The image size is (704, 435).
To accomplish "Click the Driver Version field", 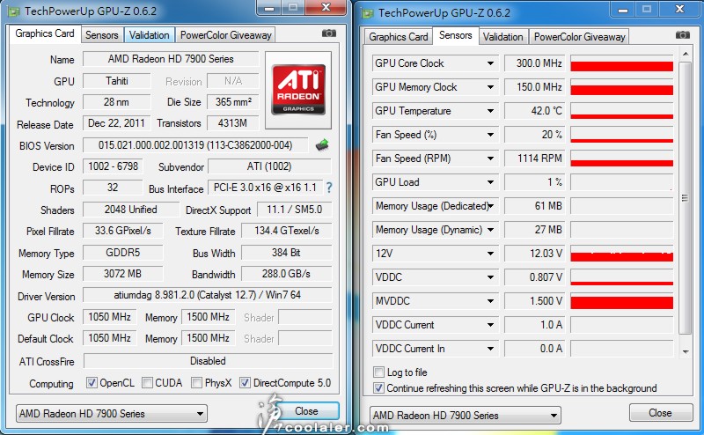I will click(207, 295).
